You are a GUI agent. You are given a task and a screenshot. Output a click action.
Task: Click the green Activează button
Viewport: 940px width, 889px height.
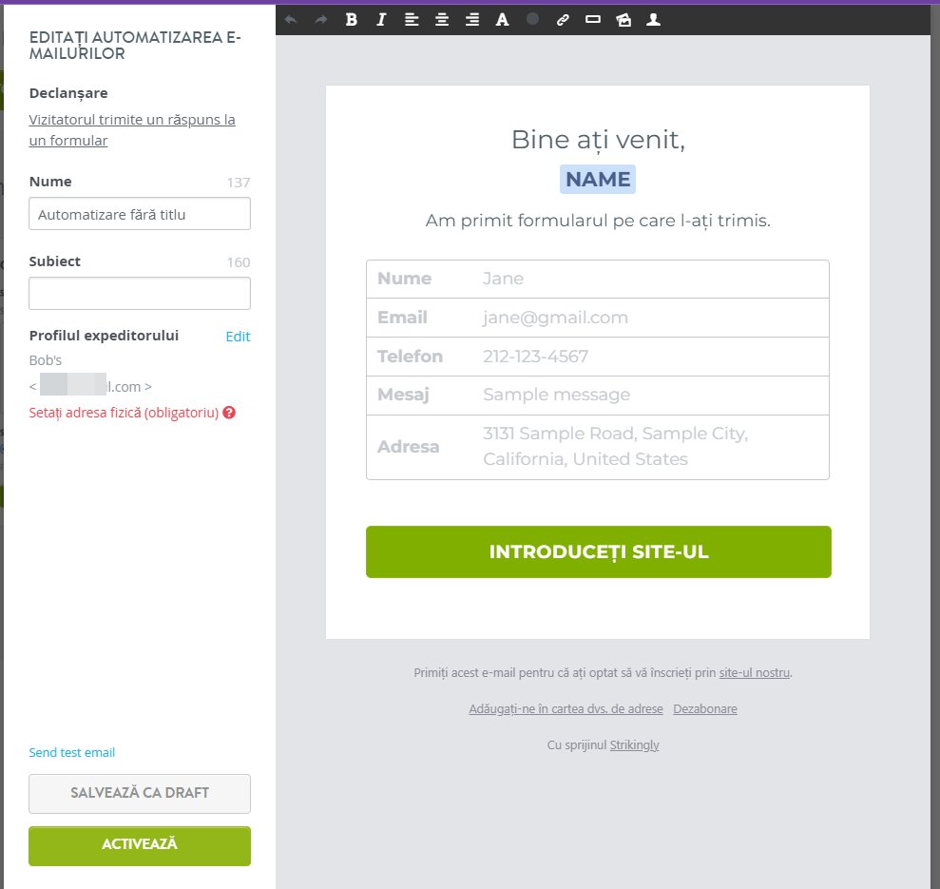pos(140,845)
